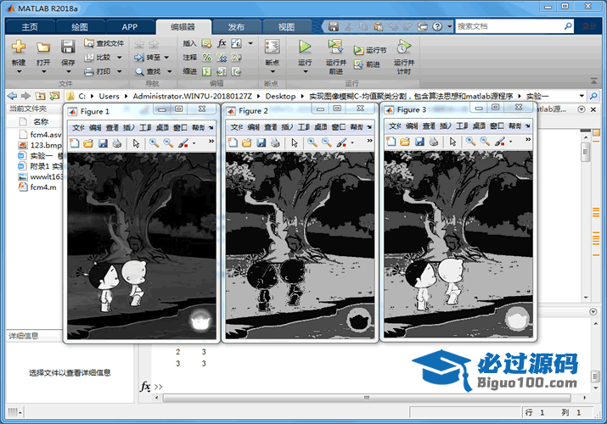The height and width of the screenshot is (424, 607).
Task: Open brush dropdown arrow in Figure 3 toolbar
Action: [x=510, y=142]
